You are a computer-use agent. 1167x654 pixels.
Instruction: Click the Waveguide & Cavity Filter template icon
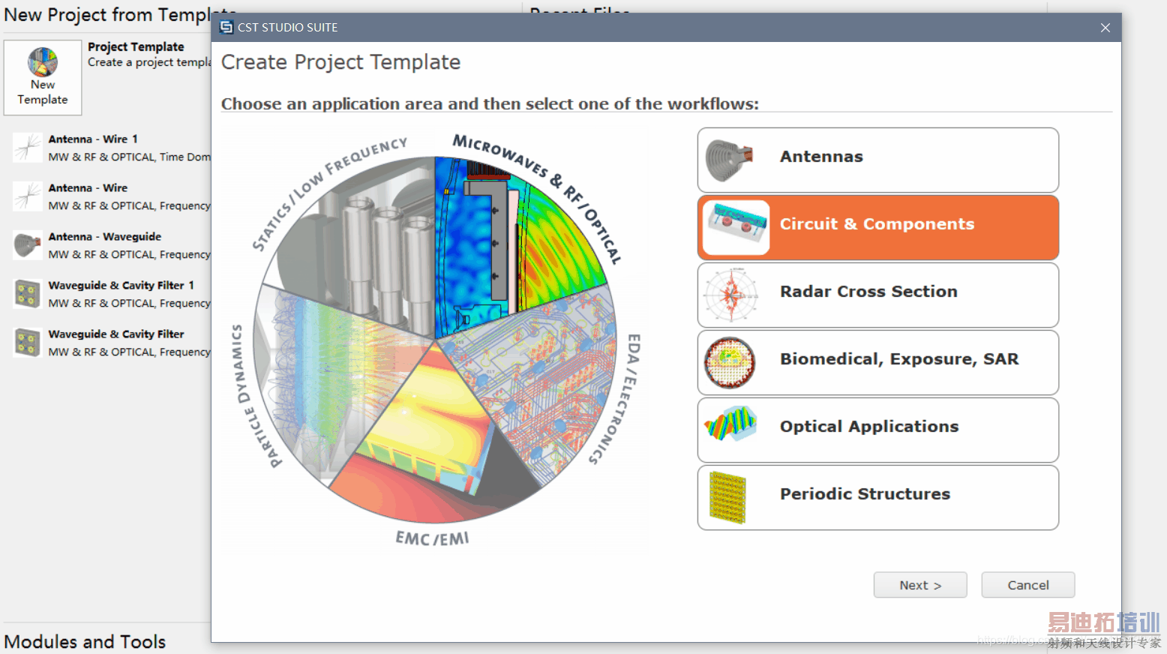coord(28,343)
